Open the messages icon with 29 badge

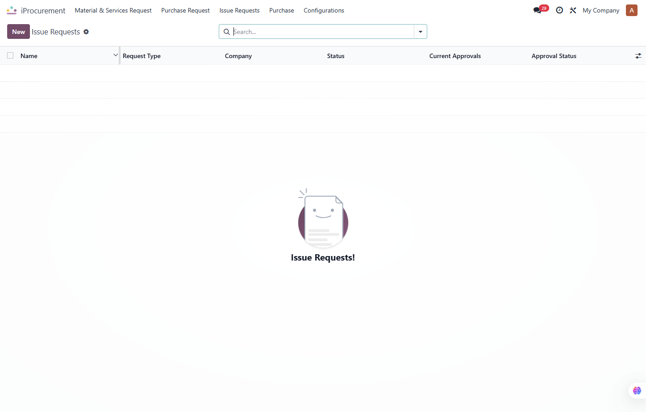pos(540,10)
